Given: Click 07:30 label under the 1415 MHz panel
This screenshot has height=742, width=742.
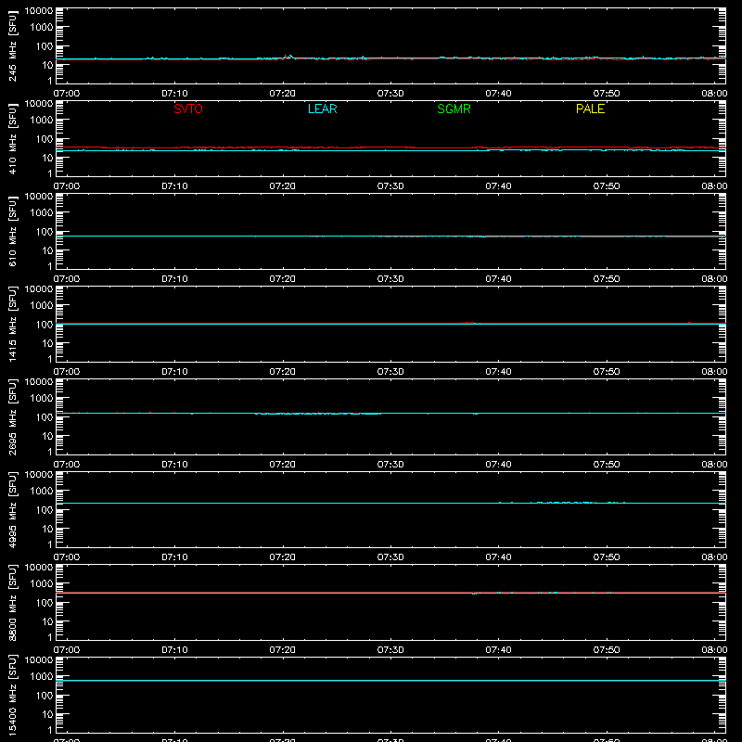Looking at the screenshot, I should (x=390, y=372).
